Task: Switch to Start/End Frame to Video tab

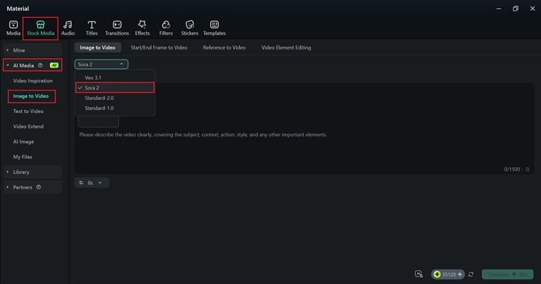Action: (x=159, y=47)
